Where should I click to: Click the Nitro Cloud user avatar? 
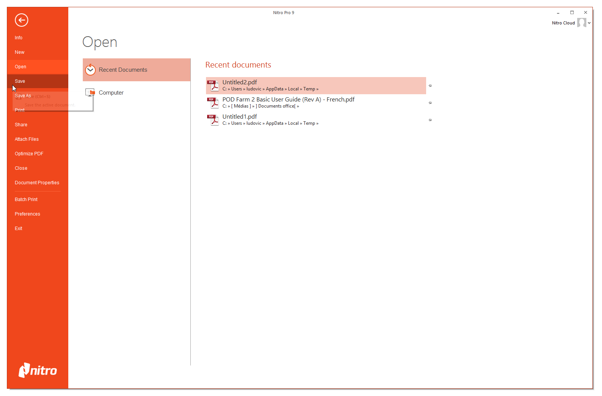pyautogui.click(x=581, y=23)
